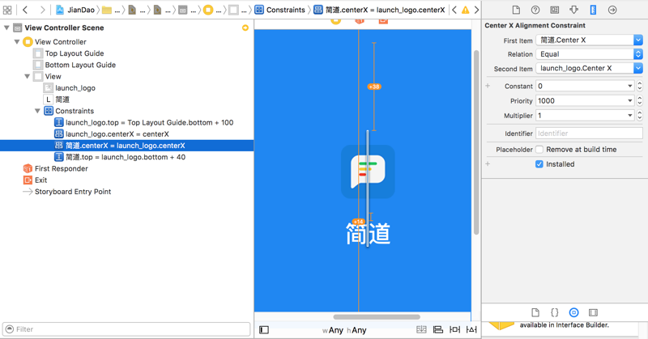Image resolution: width=648 pixels, height=339 pixels.
Task: Go forward in editor history
Action: click(x=42, y=10)
